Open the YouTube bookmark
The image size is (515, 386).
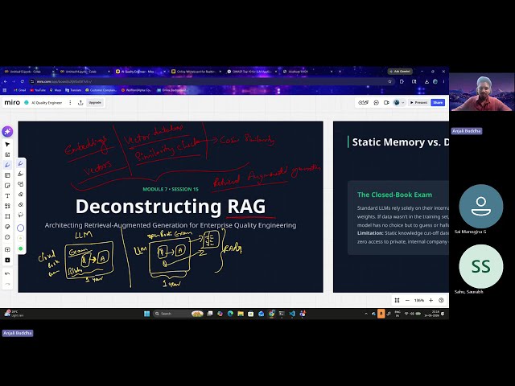pyautogui.click(x=38, y=90)
